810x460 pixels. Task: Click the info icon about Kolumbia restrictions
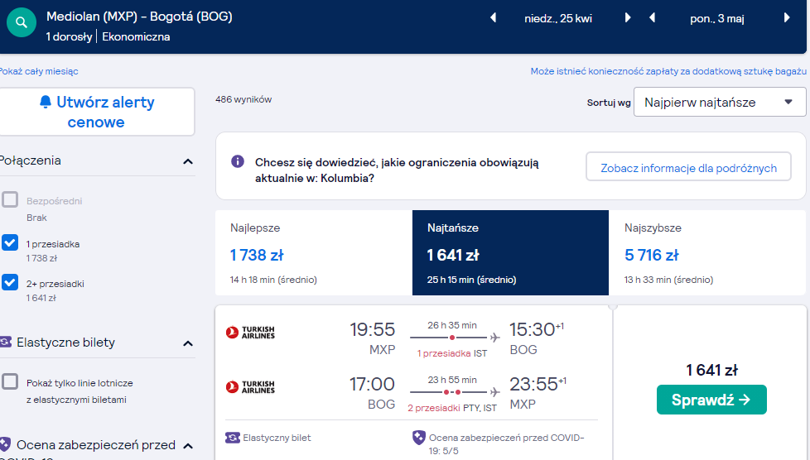click(238, 161)
